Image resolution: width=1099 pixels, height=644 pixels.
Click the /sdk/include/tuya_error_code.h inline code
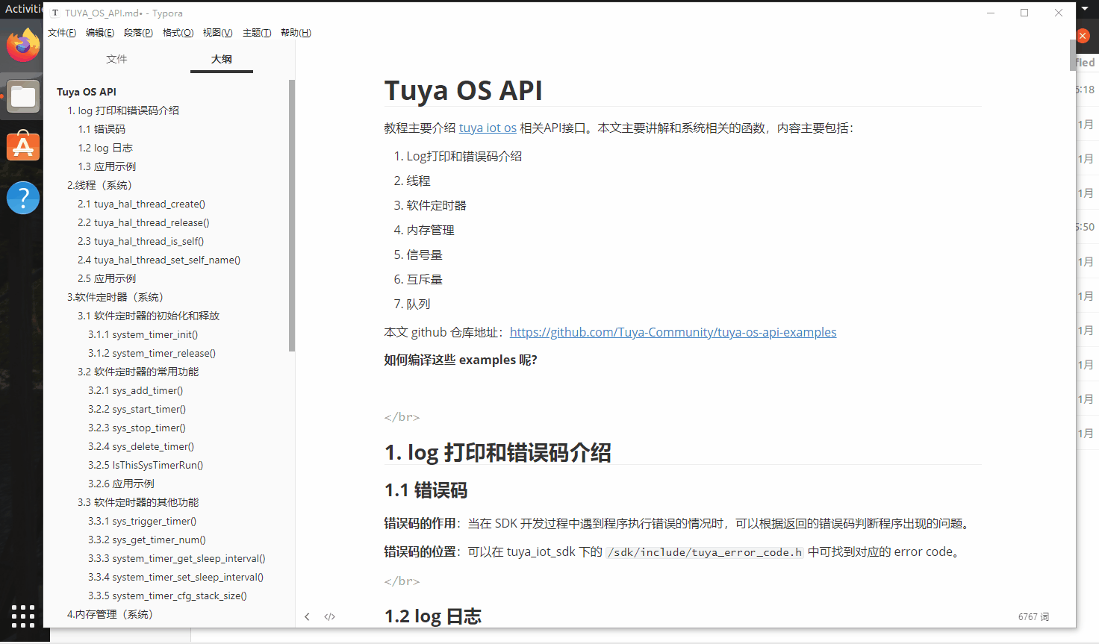pyautogui.click(x=705, y=552)
